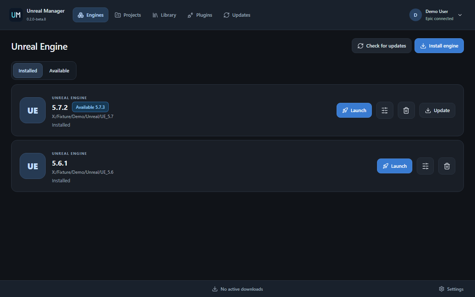Viewport: 475px width, 297px height.
Task: Open the Plugins tab
Action: 200,15
